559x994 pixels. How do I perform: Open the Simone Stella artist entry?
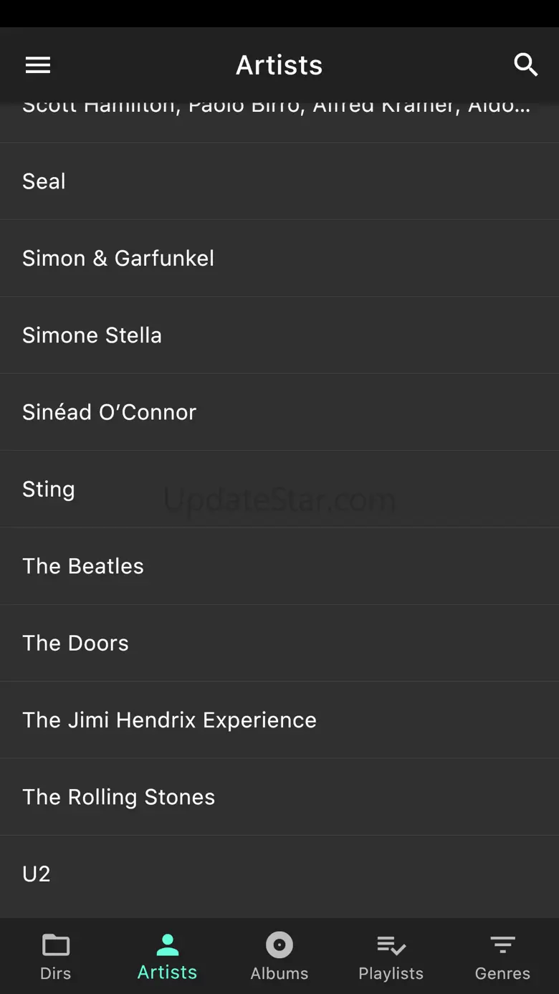coord(92,335)
